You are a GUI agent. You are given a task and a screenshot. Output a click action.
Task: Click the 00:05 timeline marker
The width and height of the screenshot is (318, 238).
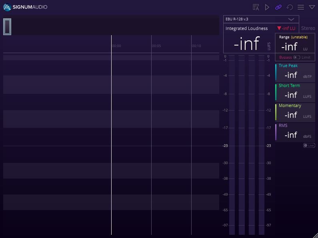[x=156, y=46]
